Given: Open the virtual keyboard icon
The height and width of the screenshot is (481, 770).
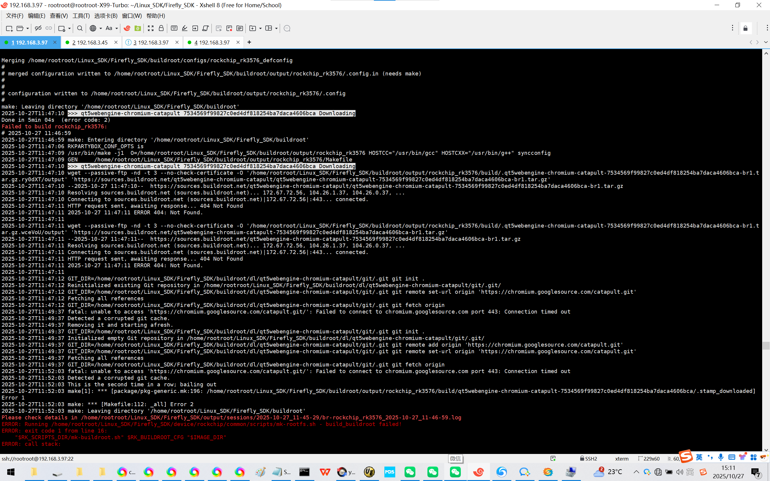Looking at the screenshot, I should [x=174, y=28].
